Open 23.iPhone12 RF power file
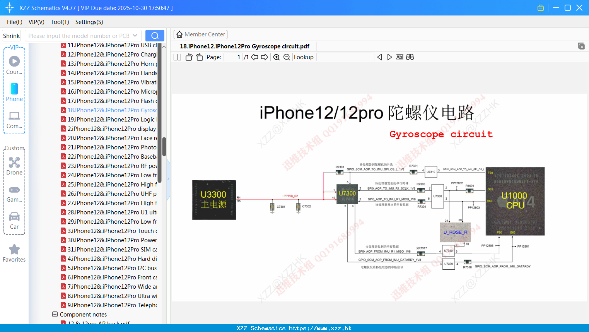The width and height of the screenshot is (589, 332). coord(109,166)
